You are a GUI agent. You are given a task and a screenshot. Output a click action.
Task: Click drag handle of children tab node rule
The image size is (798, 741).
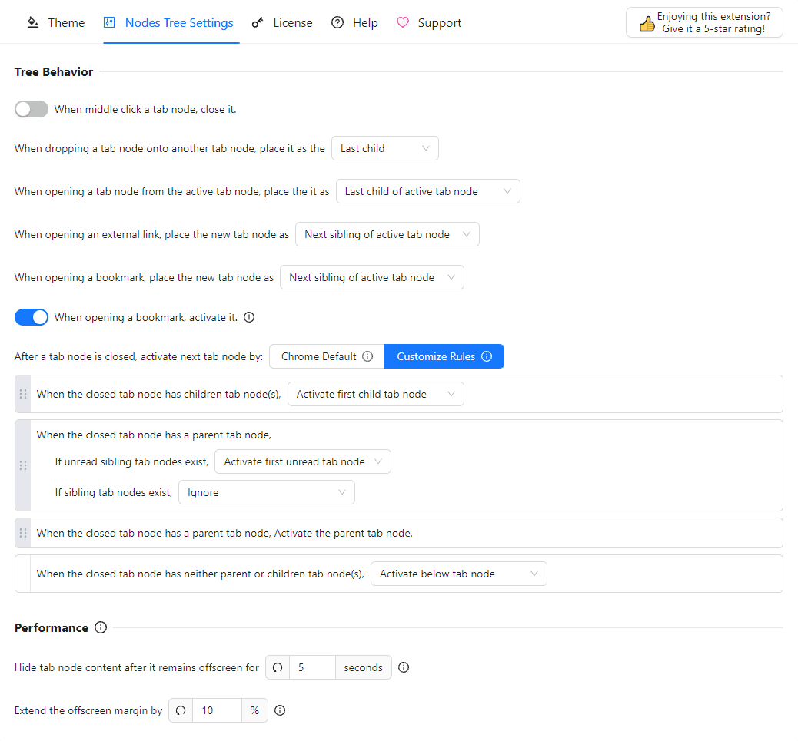[x=23, y=394]
